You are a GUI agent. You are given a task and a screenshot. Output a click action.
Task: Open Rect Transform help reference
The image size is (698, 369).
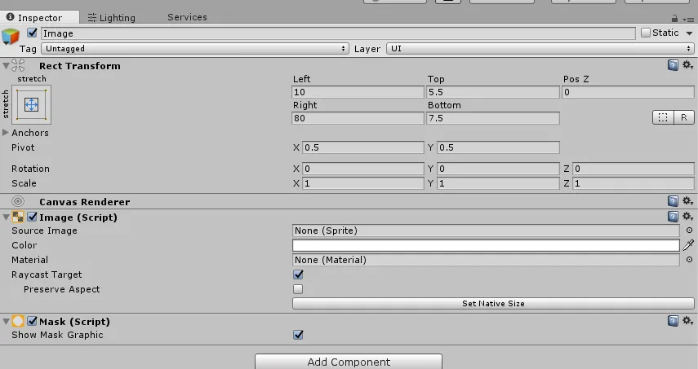(x=673, y=65)
